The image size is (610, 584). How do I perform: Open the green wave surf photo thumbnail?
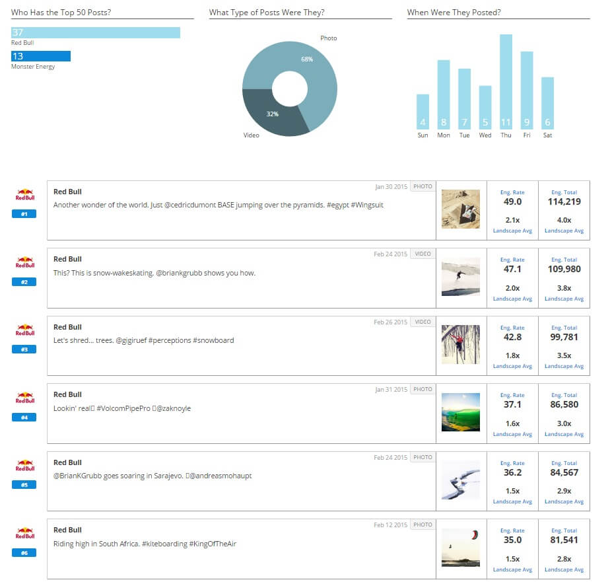[x=461, y=412]
